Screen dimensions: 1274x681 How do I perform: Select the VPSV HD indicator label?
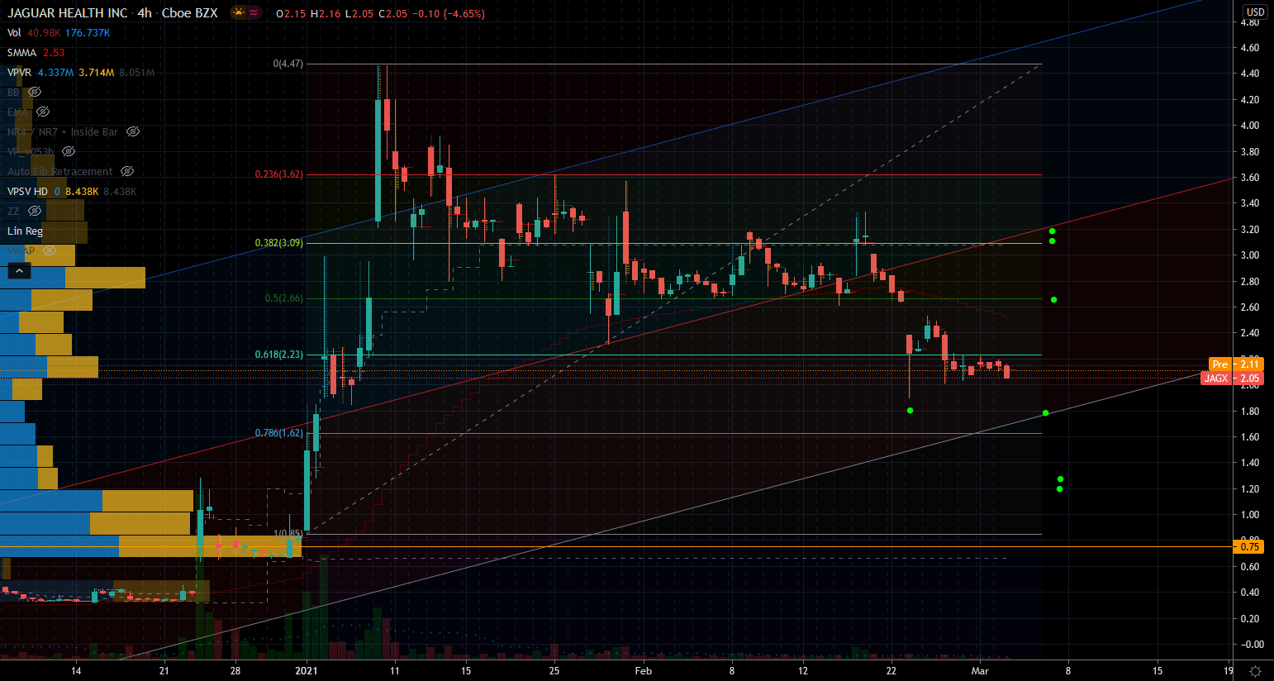(x=28, y=192)
